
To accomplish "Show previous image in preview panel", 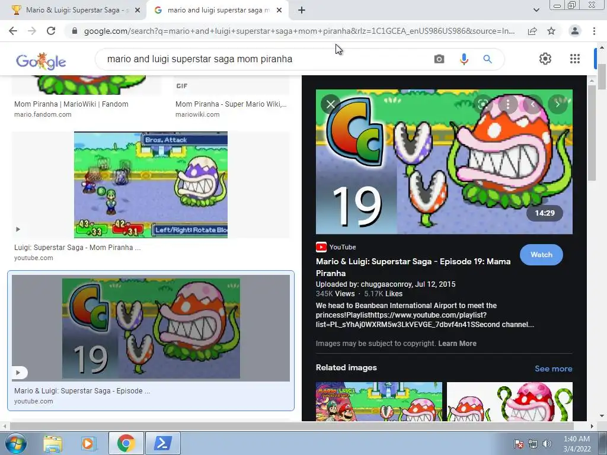I will 533,104.
